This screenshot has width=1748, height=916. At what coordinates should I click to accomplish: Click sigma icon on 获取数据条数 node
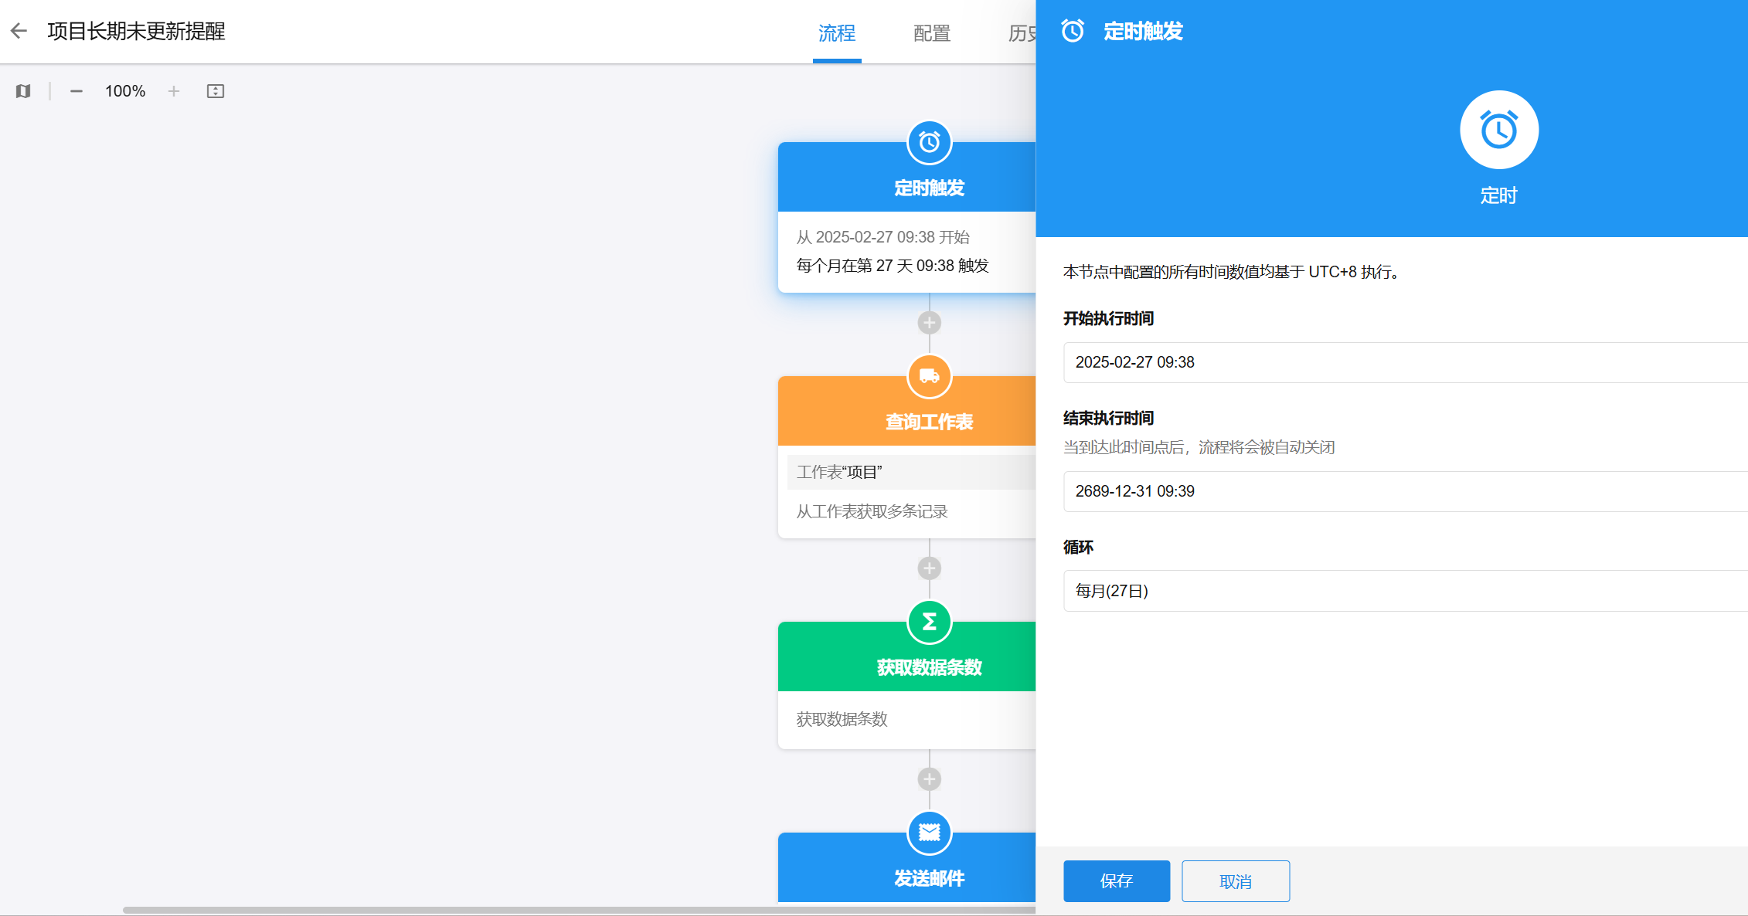tap(929, 622)
